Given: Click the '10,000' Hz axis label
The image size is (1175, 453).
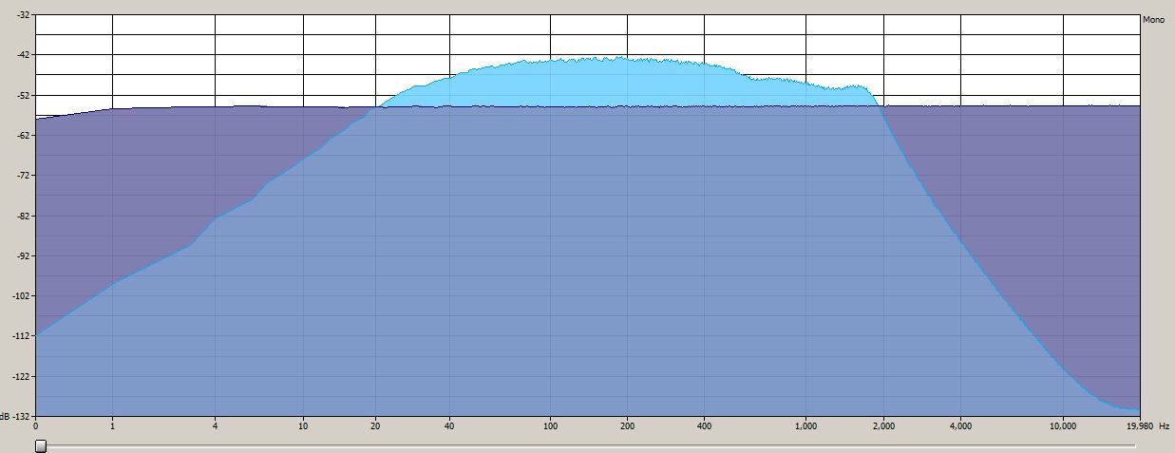Looking at the screenshot, I should pos(1063,426).
